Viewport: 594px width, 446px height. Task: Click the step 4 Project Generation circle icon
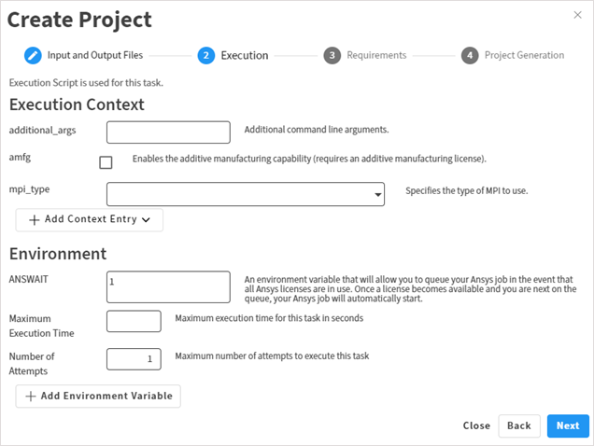point(470,55)
